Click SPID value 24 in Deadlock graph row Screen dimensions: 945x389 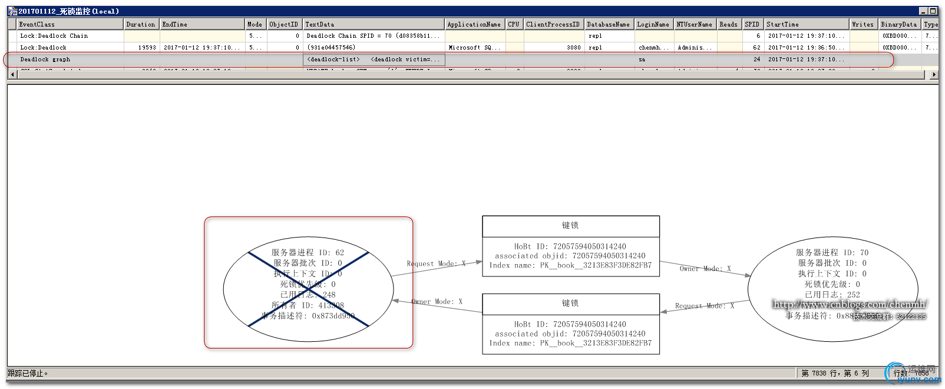754,60
